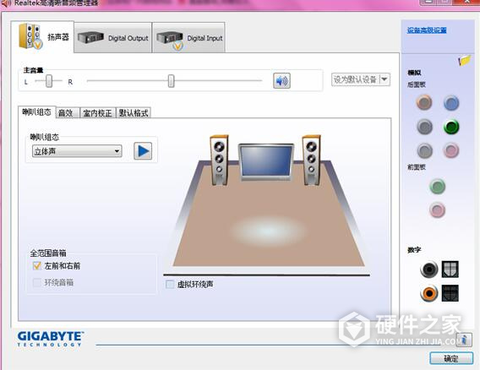Mute audio with the speaker button
This screenshot has height=370, width=480.
(281, 81)
